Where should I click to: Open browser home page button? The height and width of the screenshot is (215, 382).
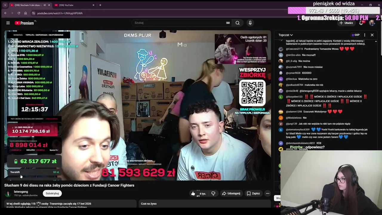pyautogui.click(x=25, y=13)
